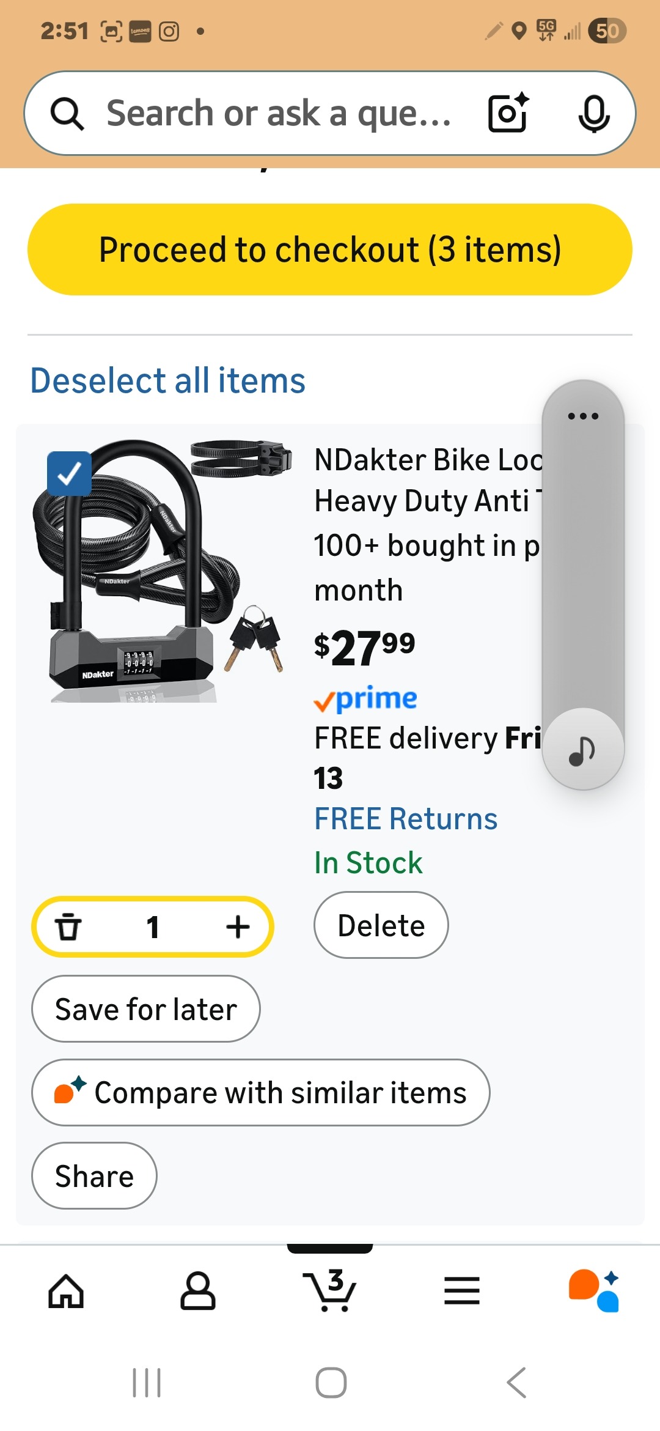Open the cart icon showing 3 items

coord(330,1291)
